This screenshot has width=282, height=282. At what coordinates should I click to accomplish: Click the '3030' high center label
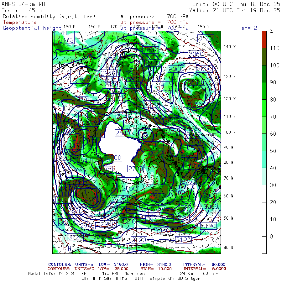164,93
